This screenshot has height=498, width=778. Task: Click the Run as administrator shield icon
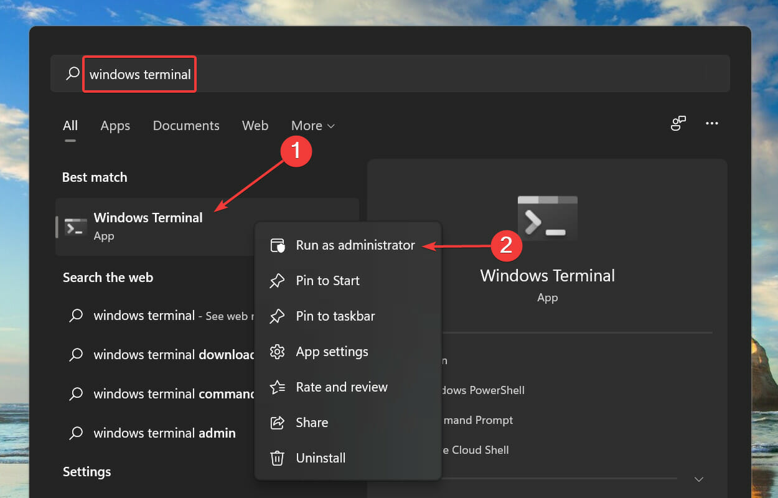pos(278,245)
